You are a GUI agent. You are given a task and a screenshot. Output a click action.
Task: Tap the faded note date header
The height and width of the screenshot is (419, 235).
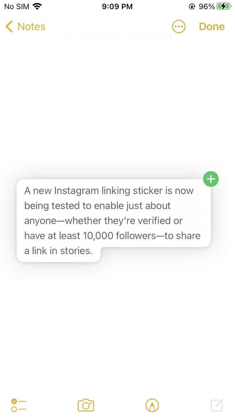[x=117, y=35]
